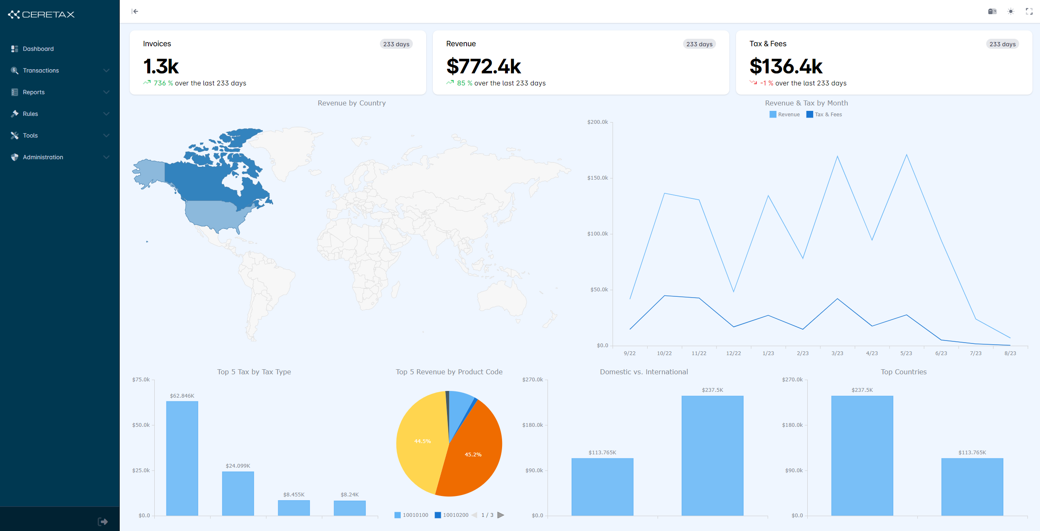Viewport: 1040px width, 531px height.
Task: Click the orange 45.2% pie slice
Action: pyautogui.click(x=473, y=454)
